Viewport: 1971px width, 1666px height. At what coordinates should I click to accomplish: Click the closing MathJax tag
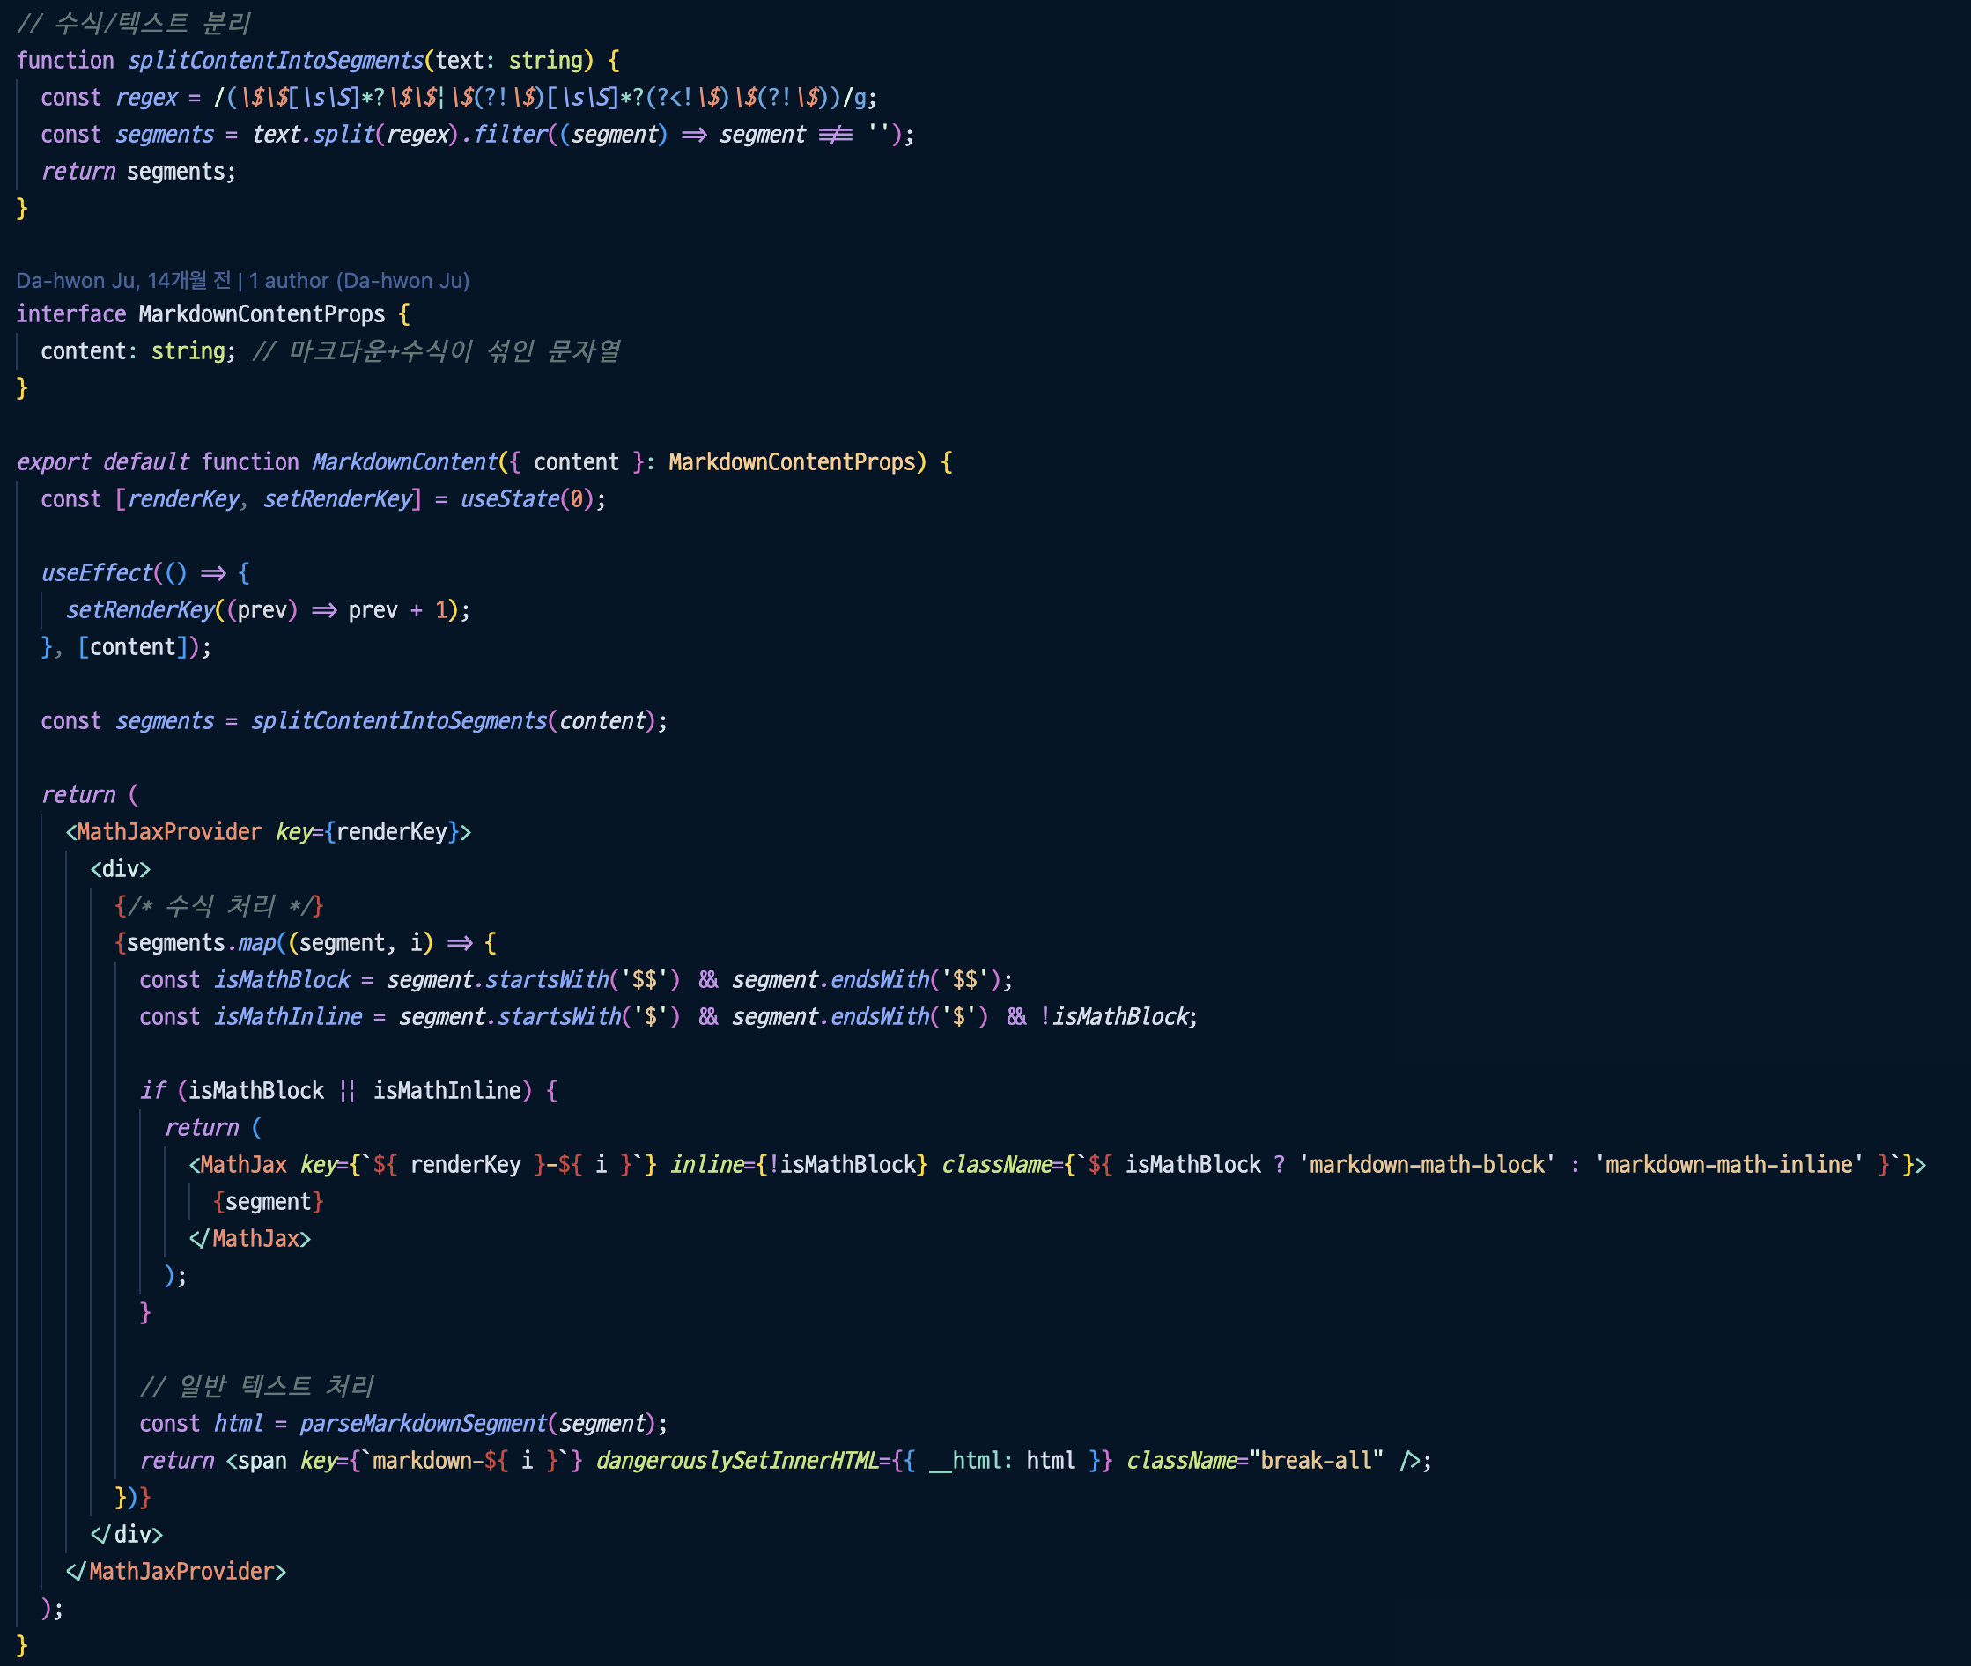[253, 1238]
